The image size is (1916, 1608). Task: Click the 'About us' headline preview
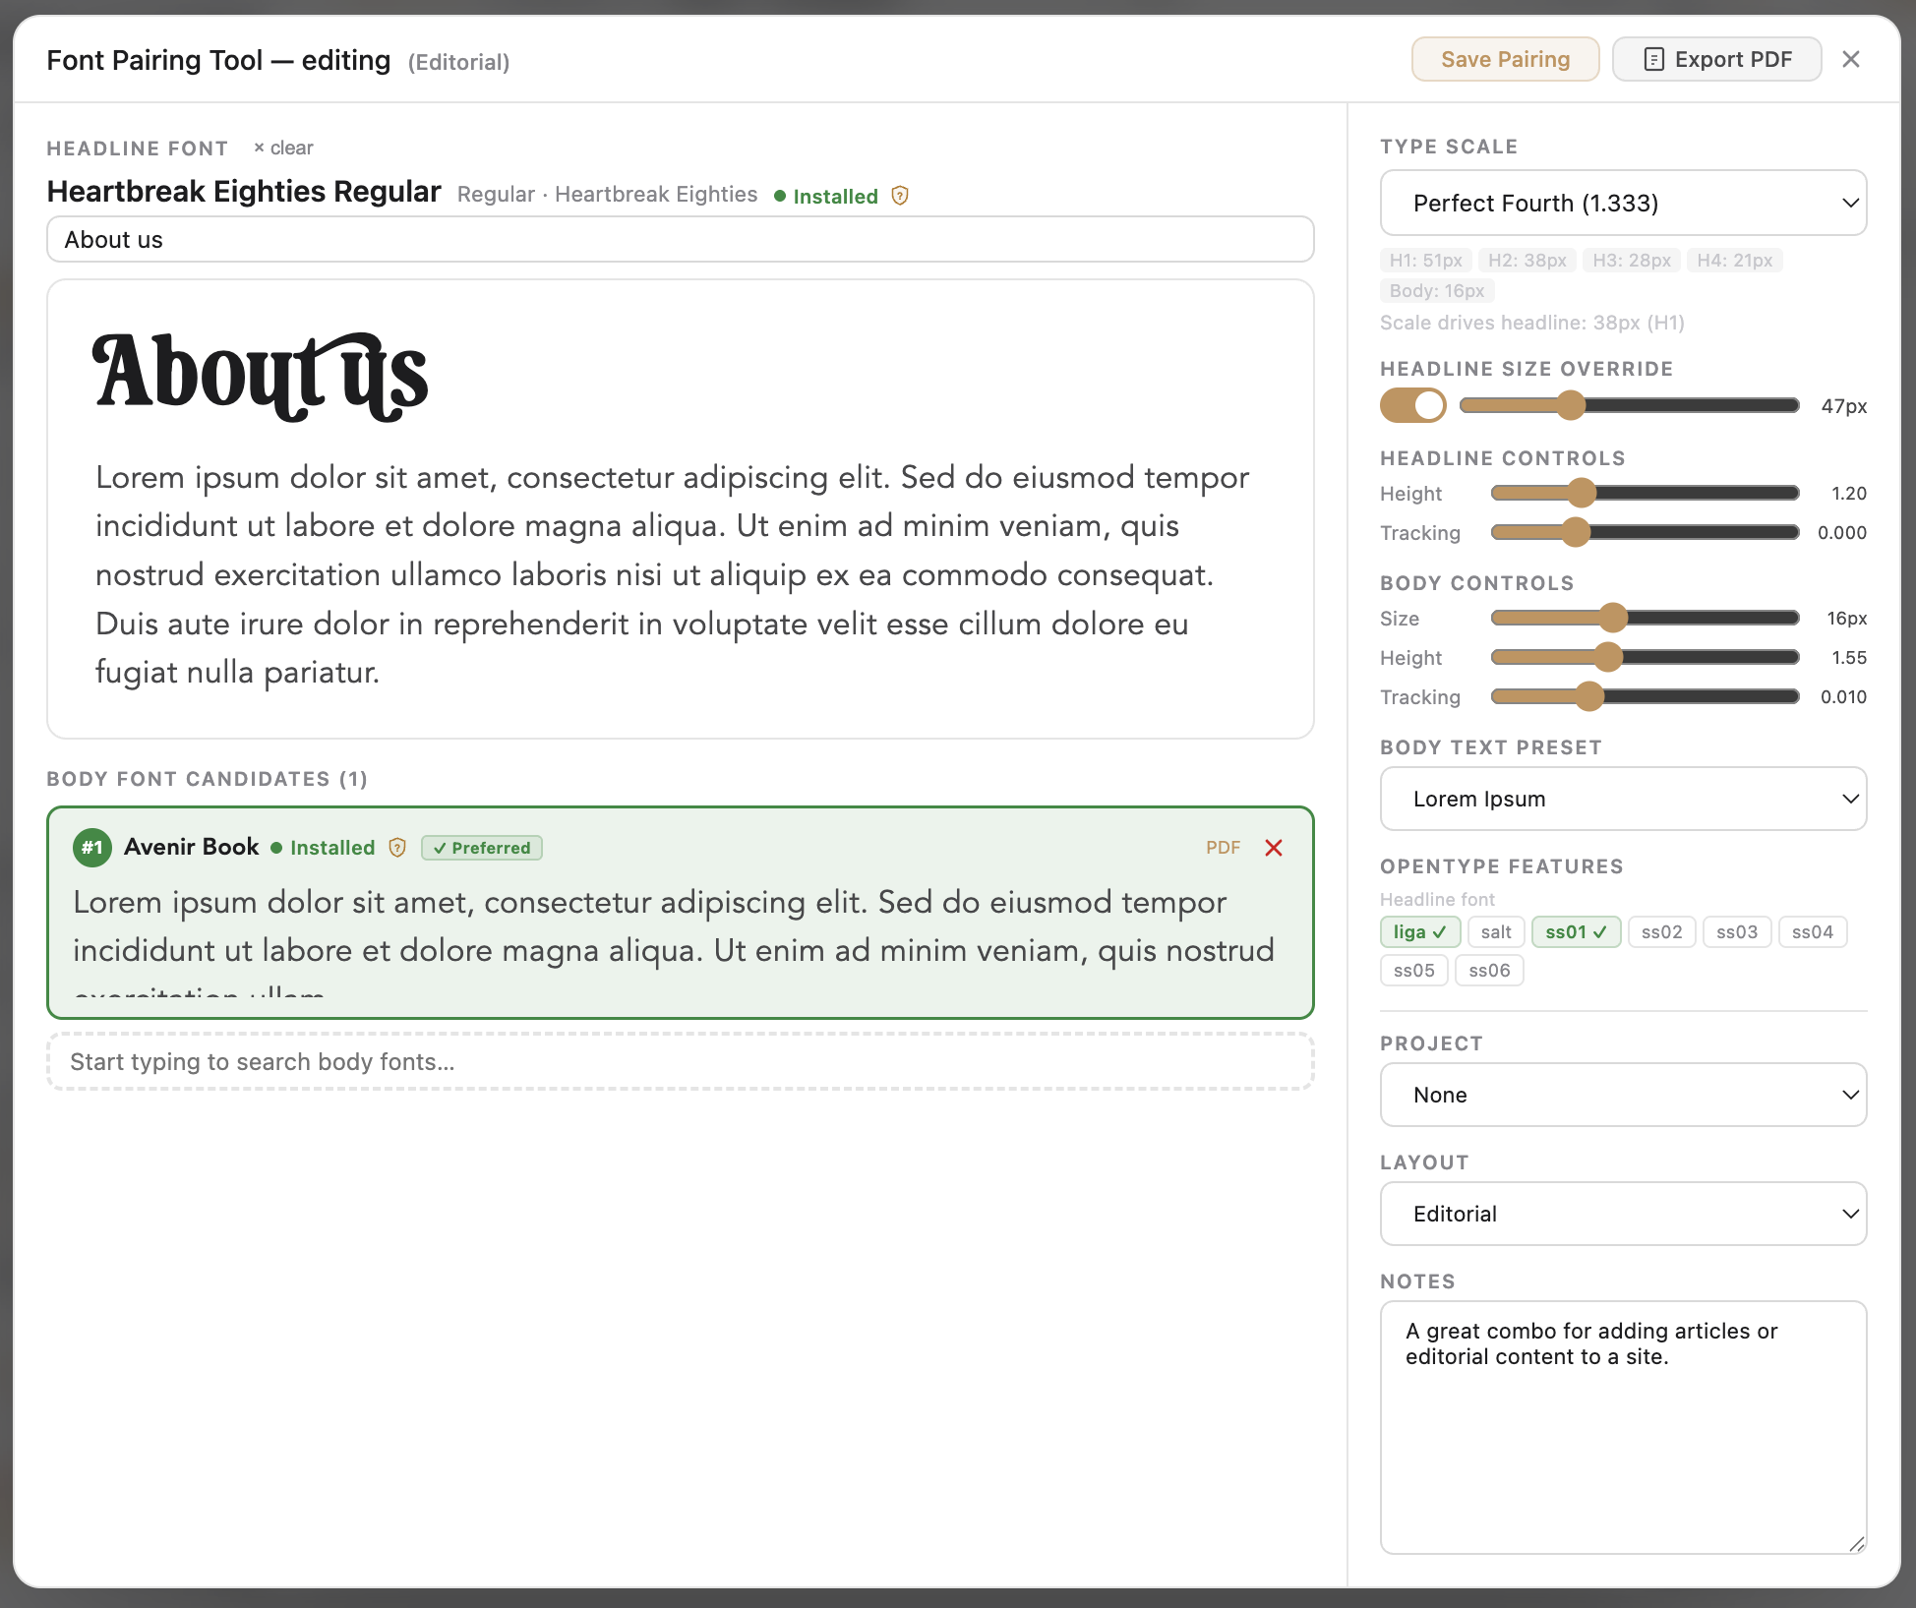(x=261, y=377)
